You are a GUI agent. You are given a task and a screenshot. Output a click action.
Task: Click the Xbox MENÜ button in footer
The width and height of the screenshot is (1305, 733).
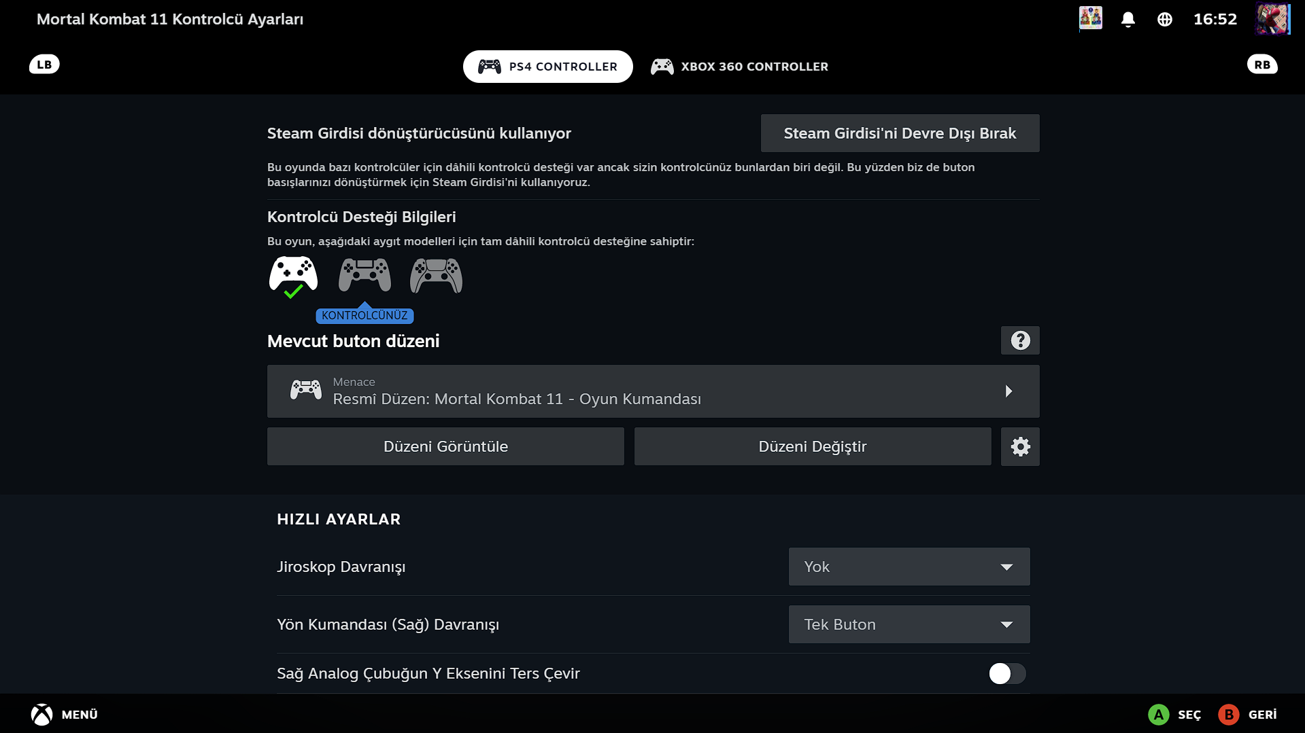[65, 715]
